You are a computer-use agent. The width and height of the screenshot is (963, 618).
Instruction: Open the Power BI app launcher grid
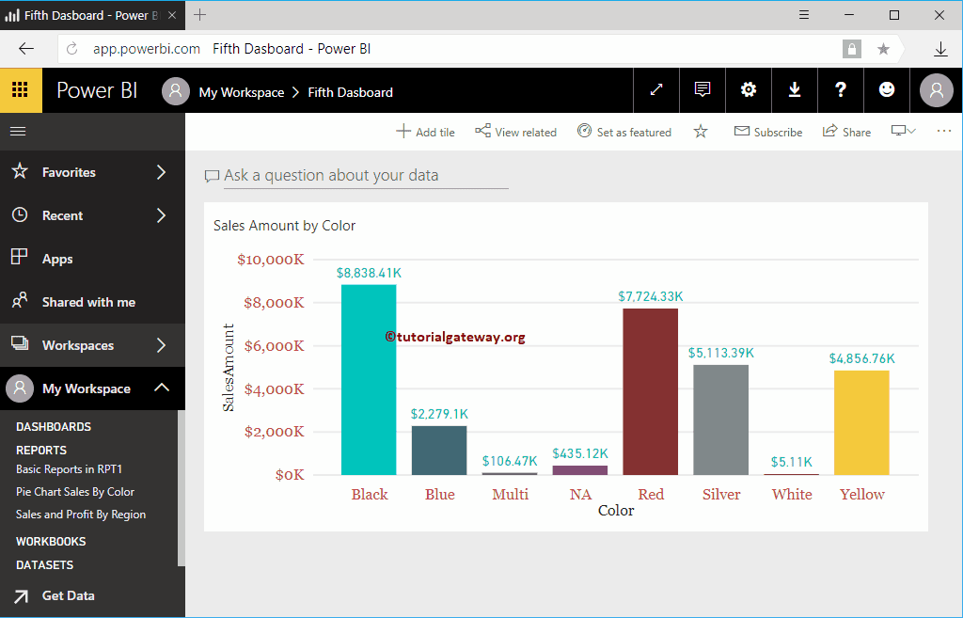click(x=21, y=90)
